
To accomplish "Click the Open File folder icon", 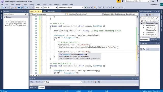I will tap(16, 7).
